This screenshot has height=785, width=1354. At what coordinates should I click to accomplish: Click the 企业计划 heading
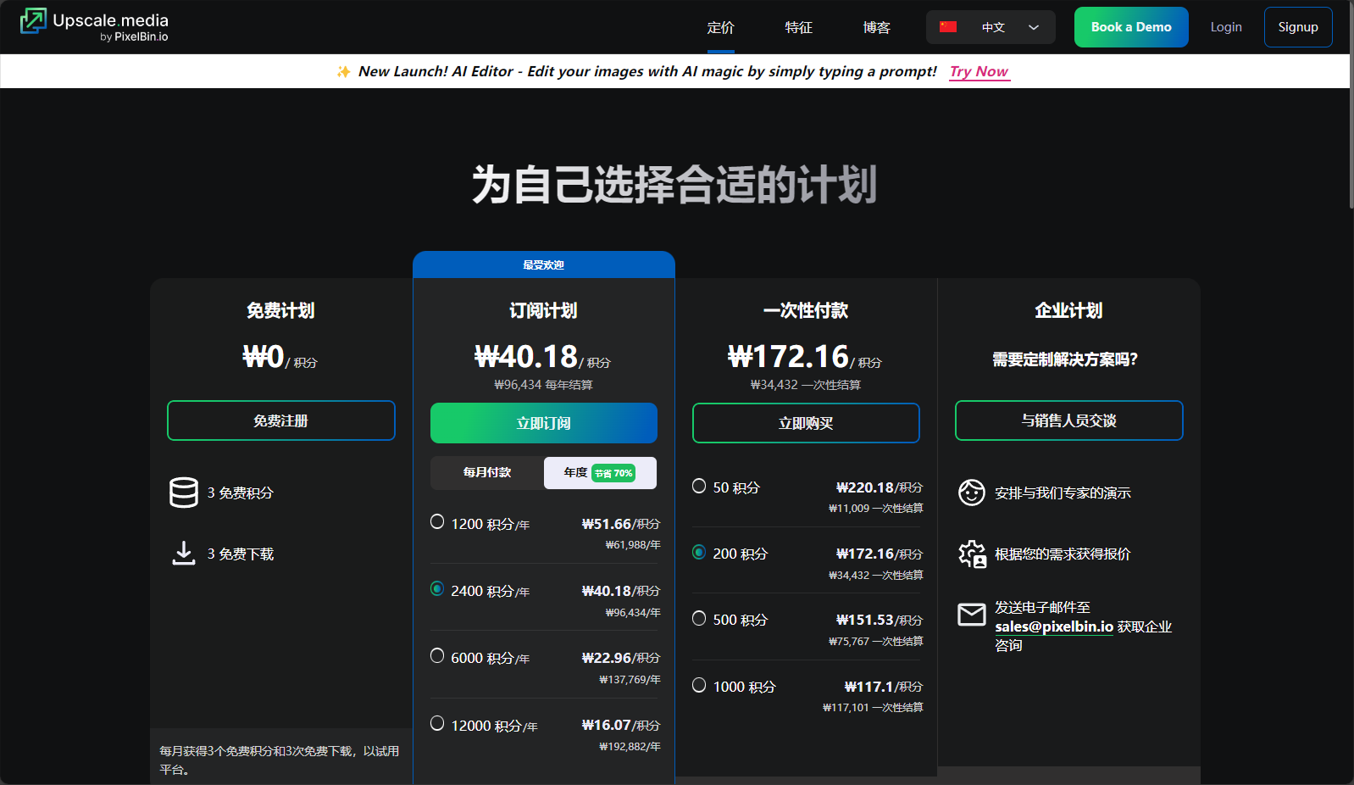1068,310
